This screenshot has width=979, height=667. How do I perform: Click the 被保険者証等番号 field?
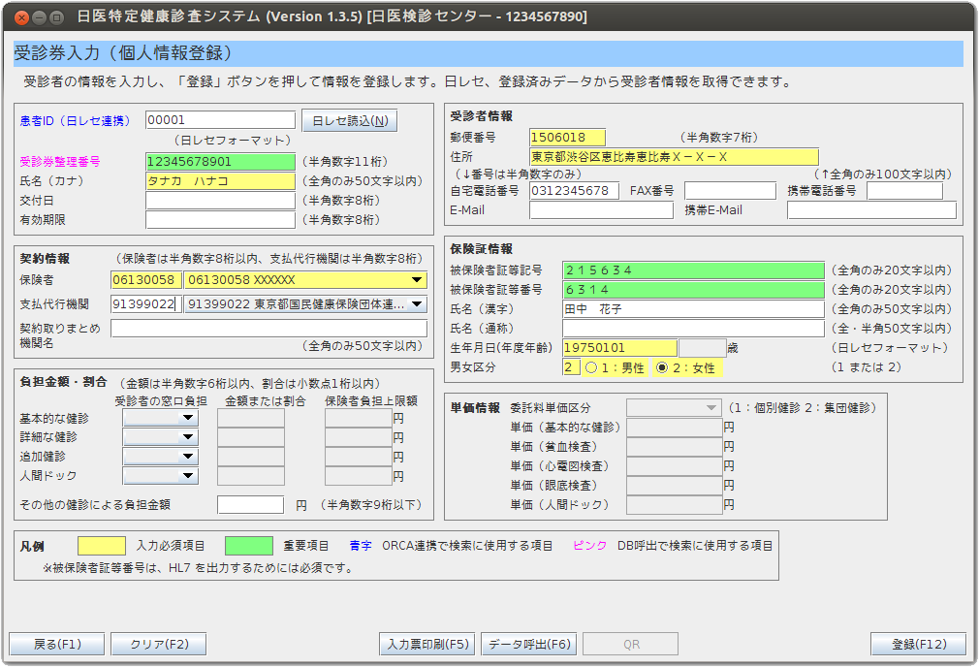click(x=693, y=290)
